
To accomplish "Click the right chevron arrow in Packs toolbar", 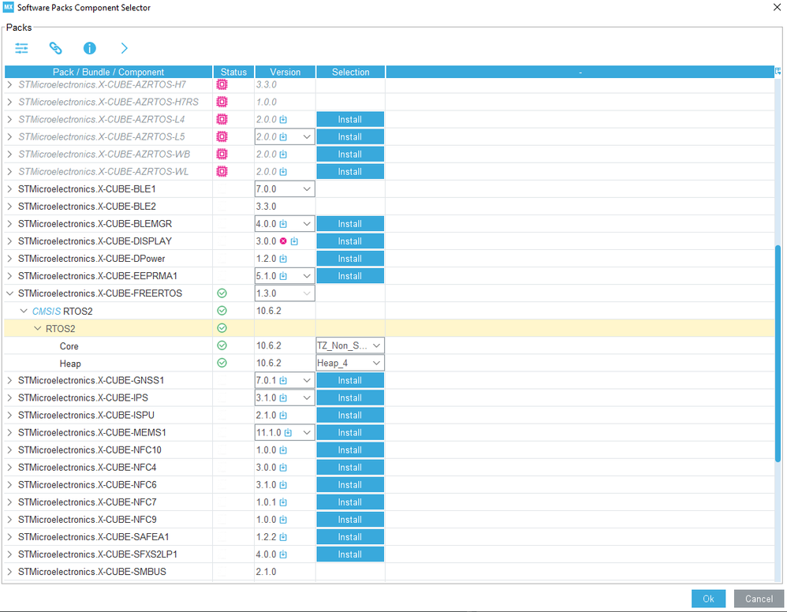I will coord(124,48).
